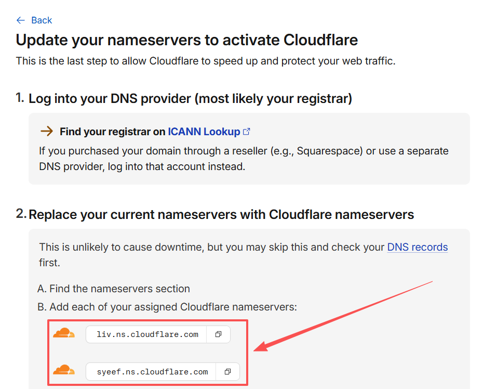Click the text 'B. Add each of your assigned Cloudflare nameservers:'

point(167,307)
